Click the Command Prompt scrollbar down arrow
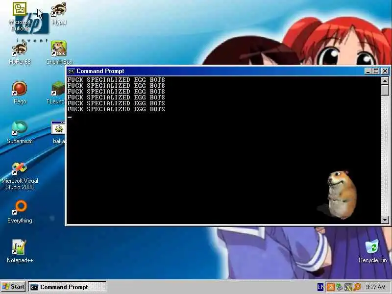Viewport: 392px width, 294px height. (x=385, y=220)
